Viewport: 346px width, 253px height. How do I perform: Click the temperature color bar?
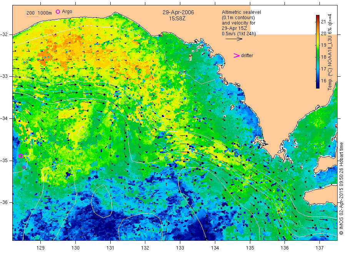318,52
